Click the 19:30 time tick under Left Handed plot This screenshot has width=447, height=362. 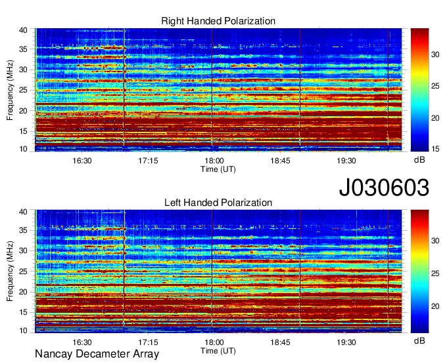pyautogui.click(x=346, y=342)
